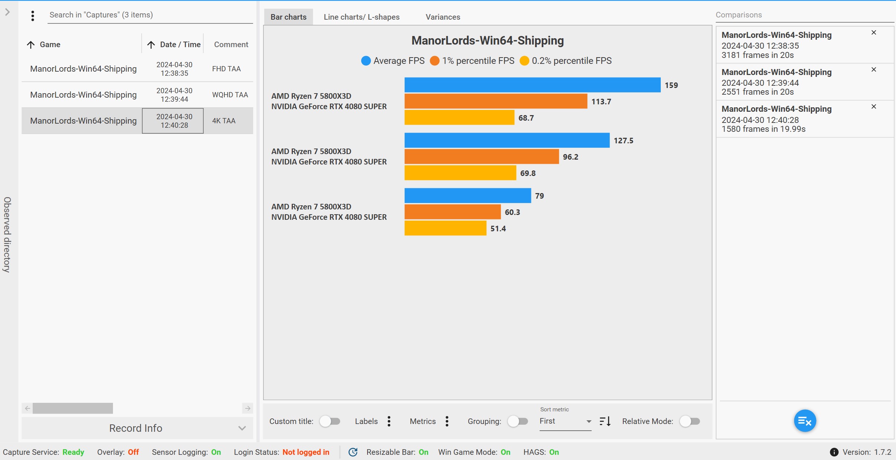Select the ManorLords capture with WQHD TAA comment

tap(138, 95)
